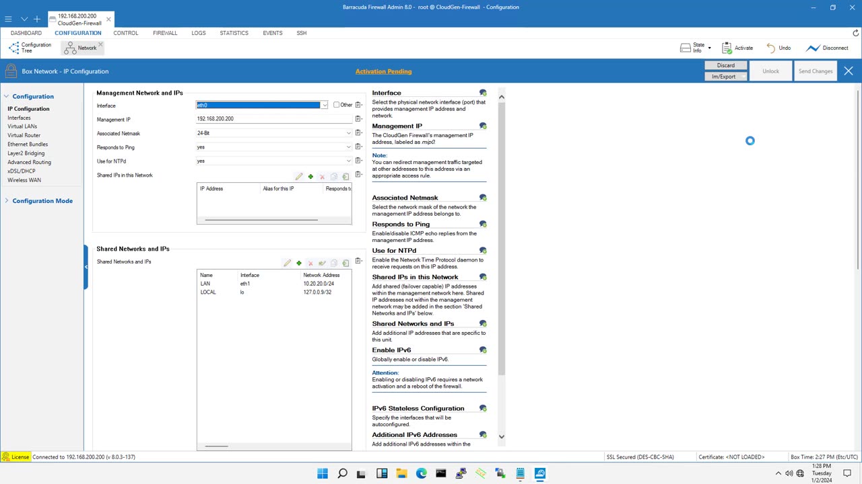The height and width of the screenshot is (484, 862).
Task: Click green plus to add a Shared Network
Action: click(299, 263)
